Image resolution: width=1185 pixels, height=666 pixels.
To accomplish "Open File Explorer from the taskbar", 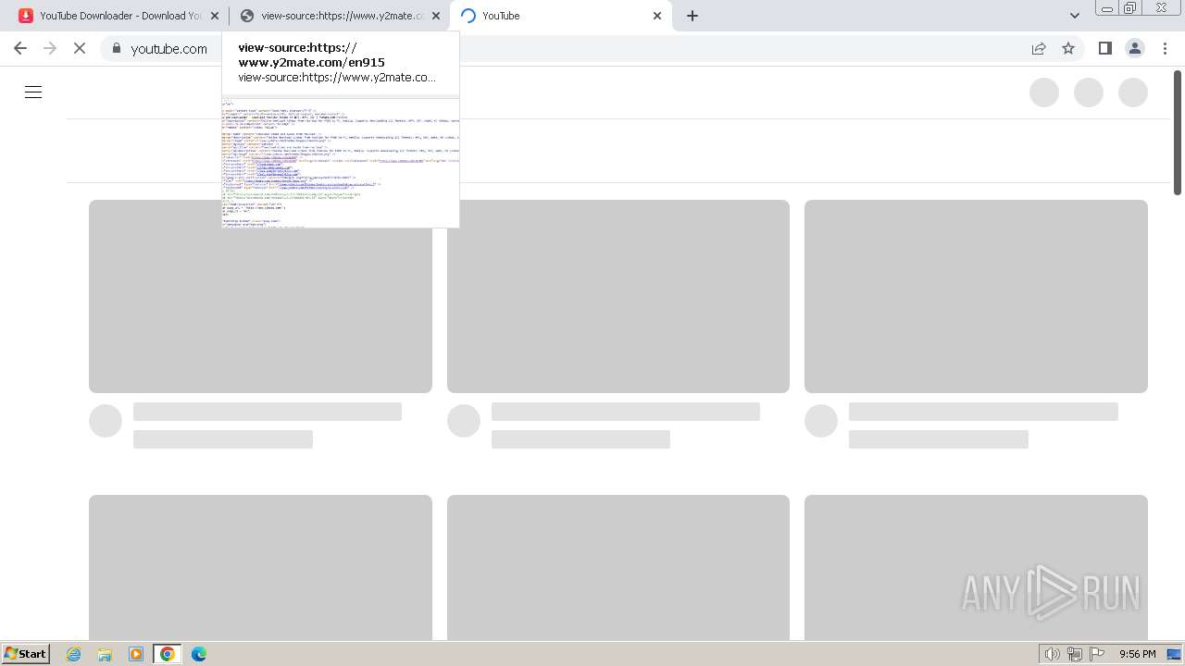I will 105,654.
